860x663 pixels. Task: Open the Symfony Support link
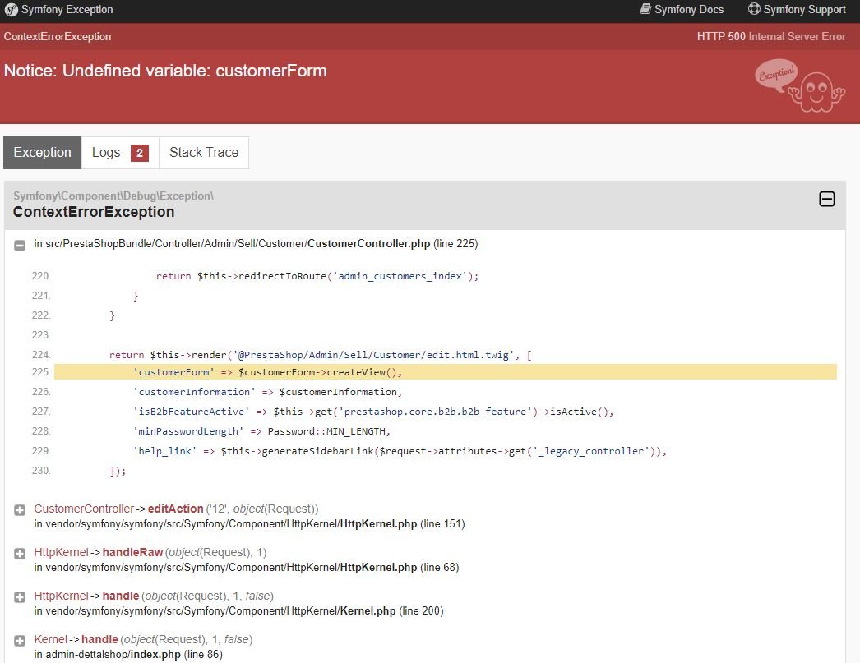(804, 10)
